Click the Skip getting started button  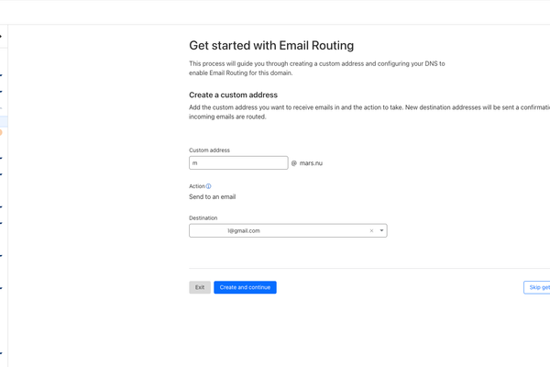537,287
